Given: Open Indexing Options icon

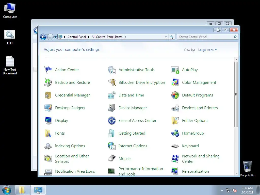Looking at the screenshot, I should (48, 146).
